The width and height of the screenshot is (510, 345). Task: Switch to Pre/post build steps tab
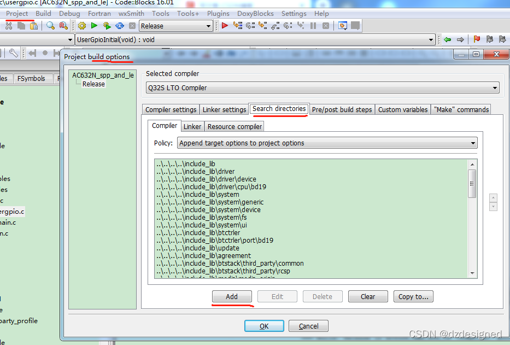click(x=342, y=110)
